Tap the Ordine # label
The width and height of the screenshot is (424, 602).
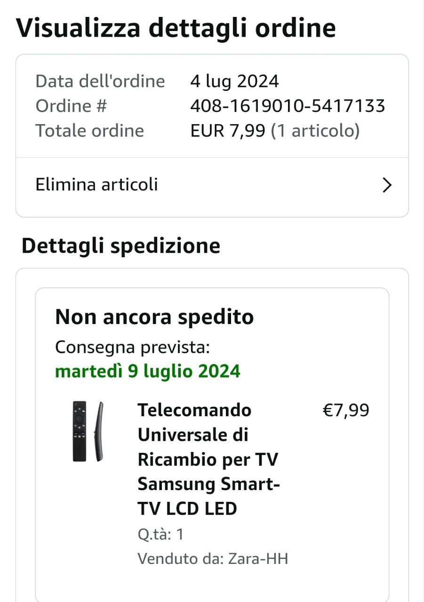[71, 106]
